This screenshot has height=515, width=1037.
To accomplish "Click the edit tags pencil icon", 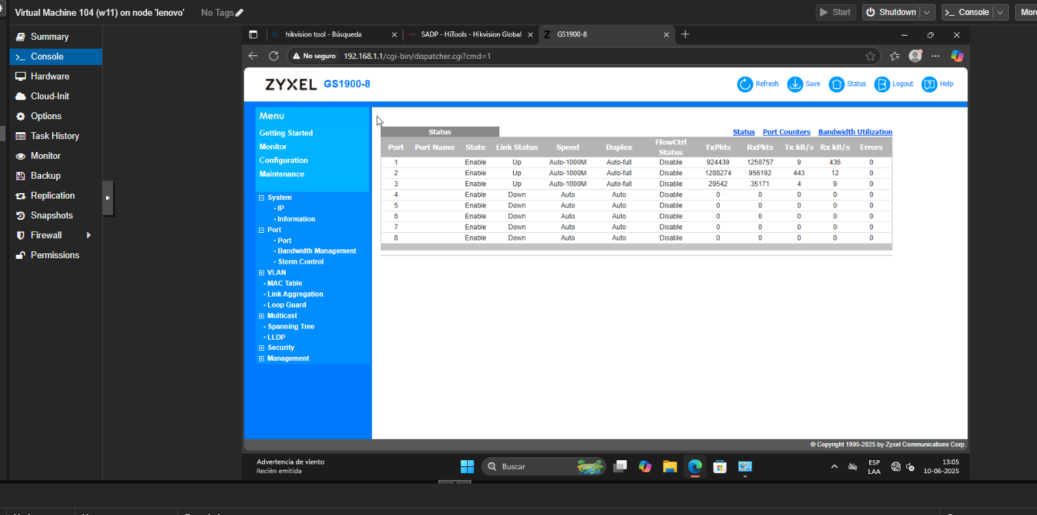I will coord(240,12).
